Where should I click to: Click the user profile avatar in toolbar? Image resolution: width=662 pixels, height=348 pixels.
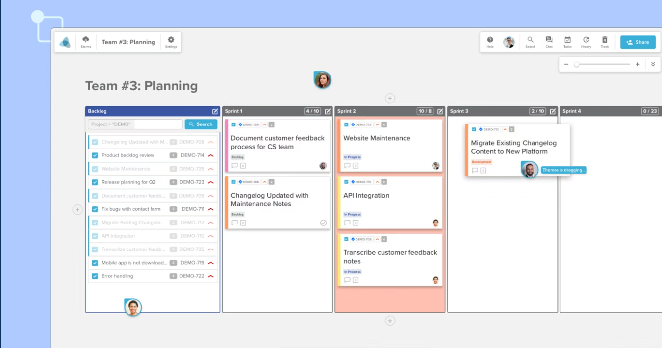509,42
